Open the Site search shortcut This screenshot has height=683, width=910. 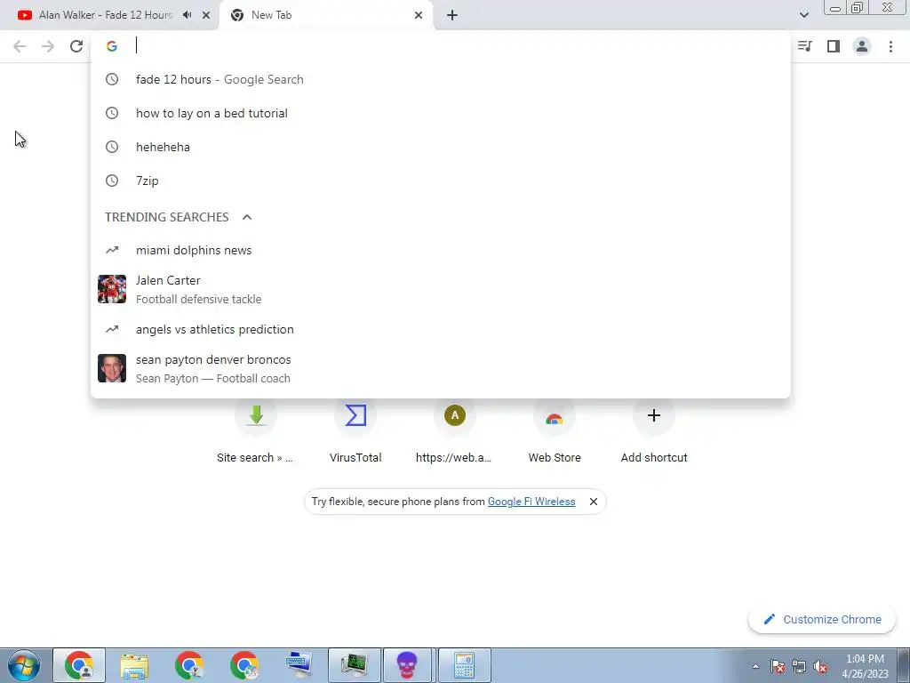[255, 433]
